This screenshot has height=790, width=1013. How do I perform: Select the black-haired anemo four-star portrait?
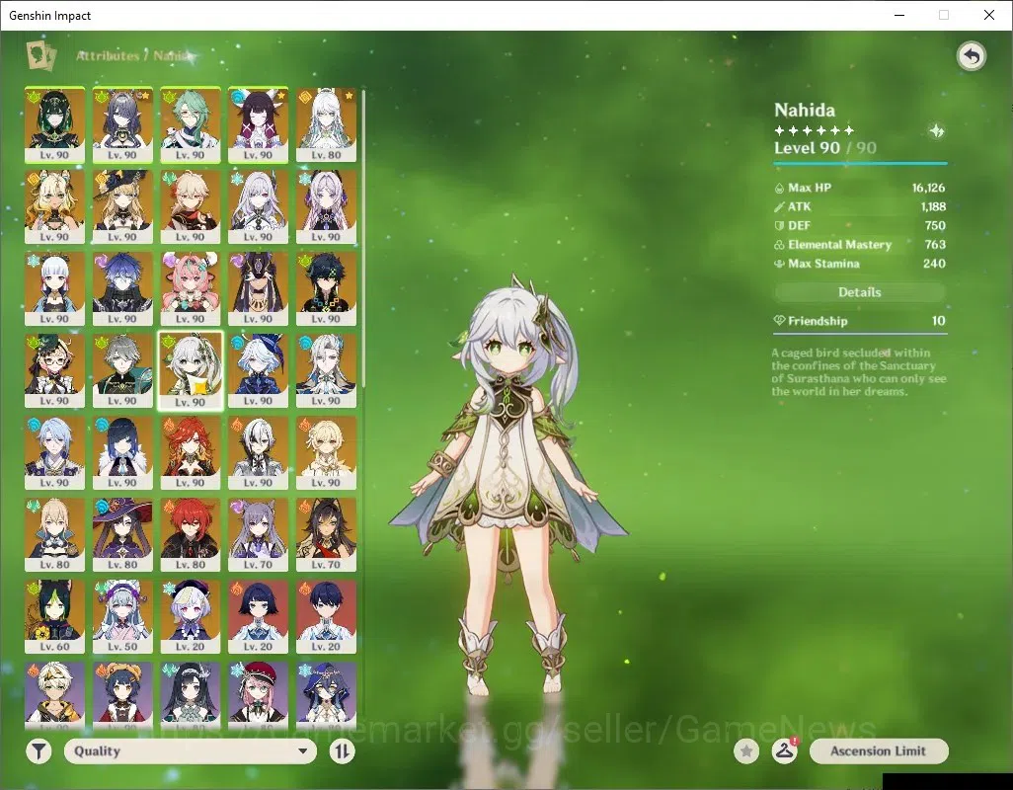(191, 697)
